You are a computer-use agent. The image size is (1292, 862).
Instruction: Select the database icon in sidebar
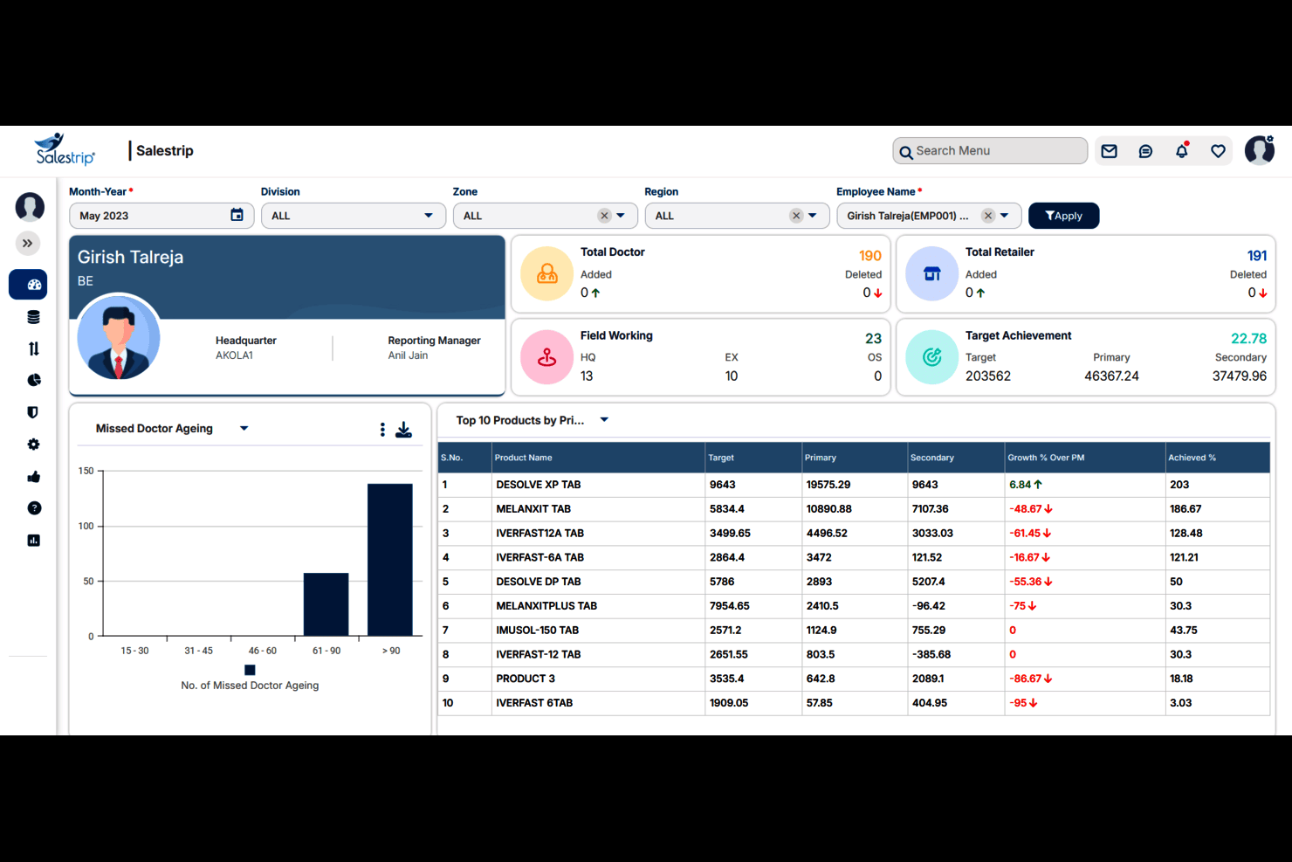click(33, 317)
